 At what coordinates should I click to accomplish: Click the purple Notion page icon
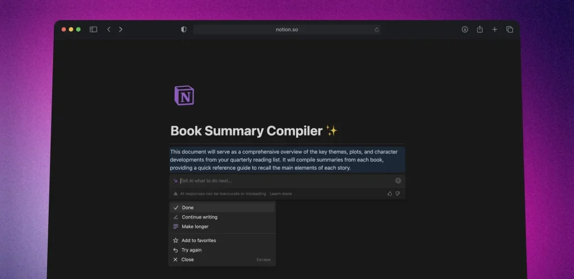(184, 95)
